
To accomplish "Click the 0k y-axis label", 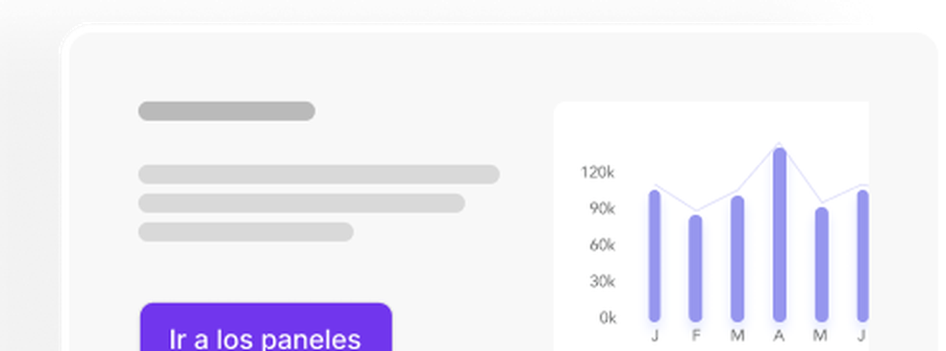I will coord(608,317).
